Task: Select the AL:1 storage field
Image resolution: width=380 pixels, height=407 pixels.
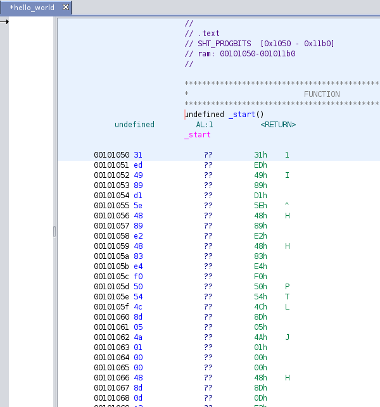Action: (x=205, y=125)
